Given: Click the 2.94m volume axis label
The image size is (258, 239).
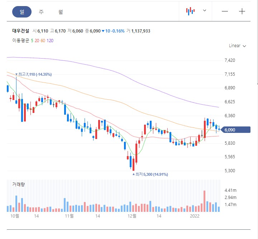Looking at the screenshot, I should [230, 197].
